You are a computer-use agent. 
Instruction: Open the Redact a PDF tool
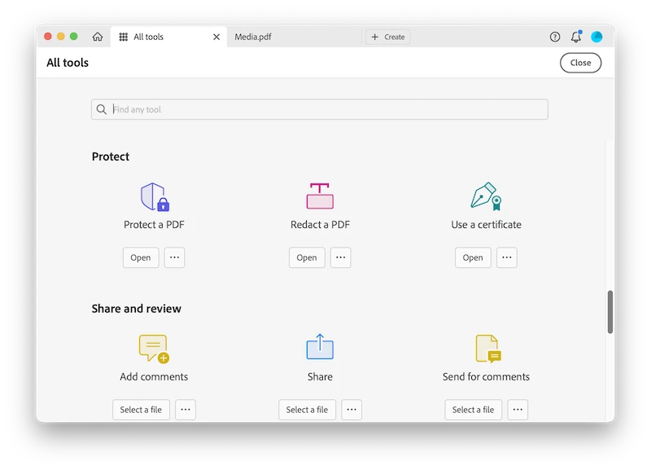pyautogui.click(x=307, y=257)
